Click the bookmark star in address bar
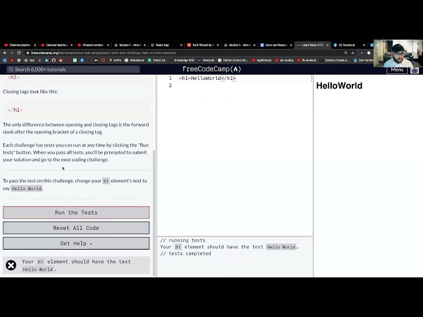The image size is (423, 317). tap(353, 53)
